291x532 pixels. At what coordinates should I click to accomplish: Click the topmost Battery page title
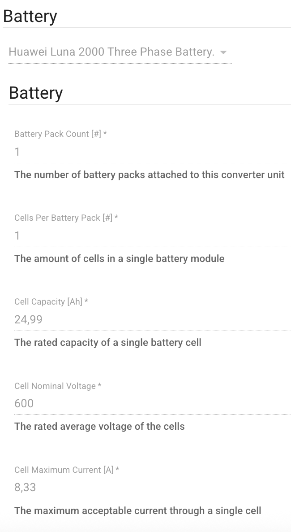[30, 17]
